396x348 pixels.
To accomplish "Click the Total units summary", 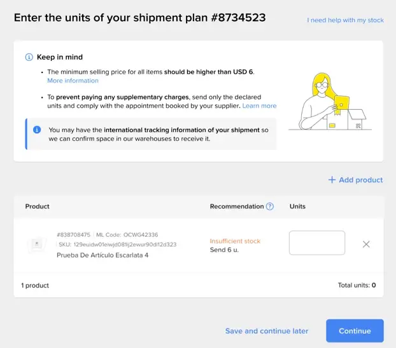I will point(357,286).
